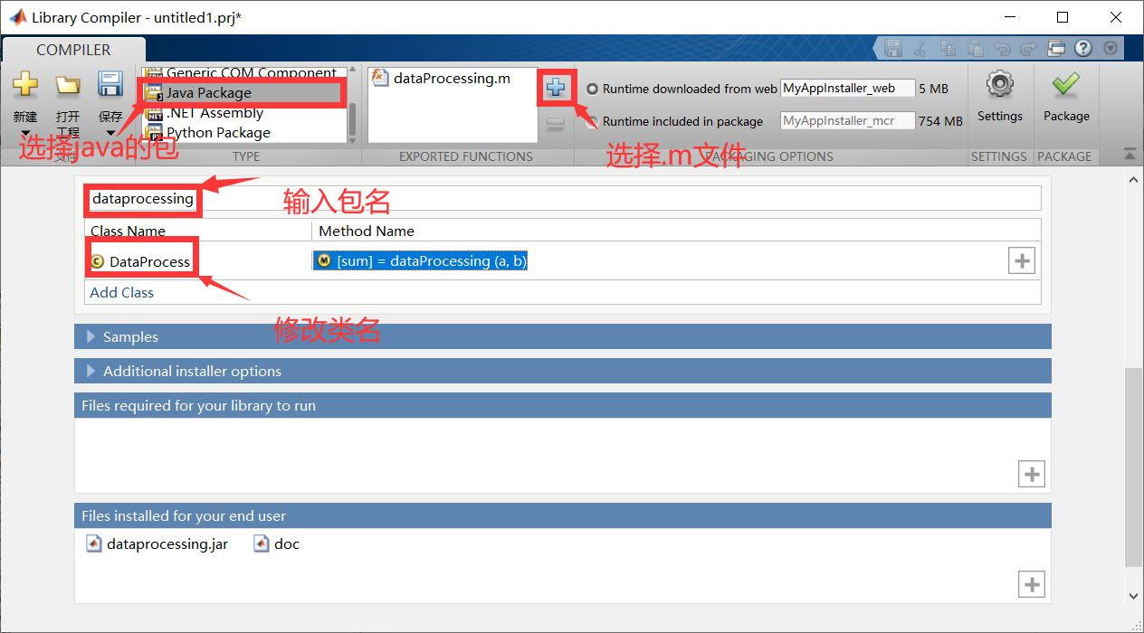Viewport: 1144px width, 633px height.
Task: Click the Method Name column header
Action: coord(367,231)
